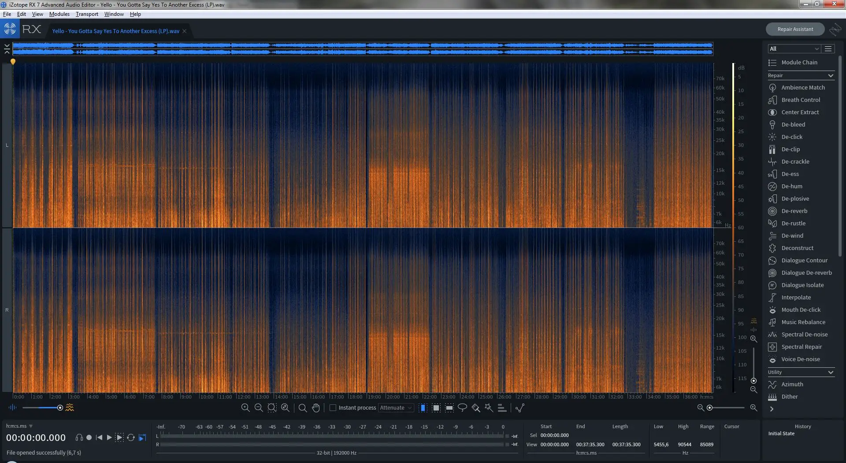Expand the module panel arrow at the bottom
The image size is (846, 463).
pos(772,409)
